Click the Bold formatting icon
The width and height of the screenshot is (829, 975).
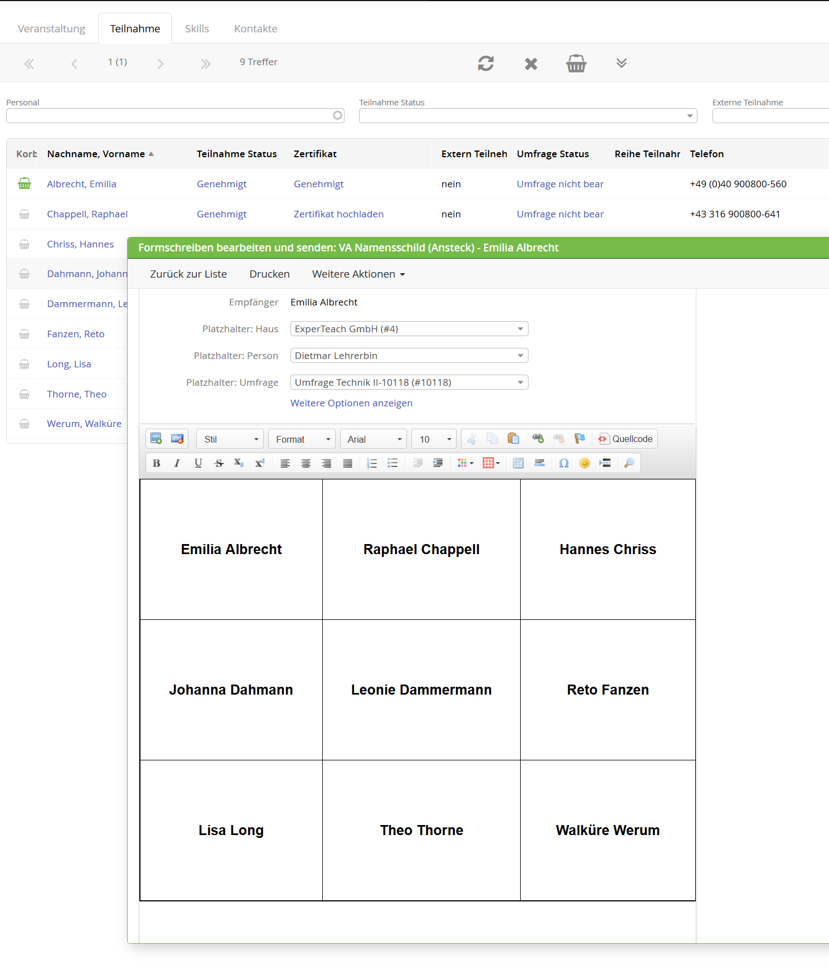[x=157, y=463]
